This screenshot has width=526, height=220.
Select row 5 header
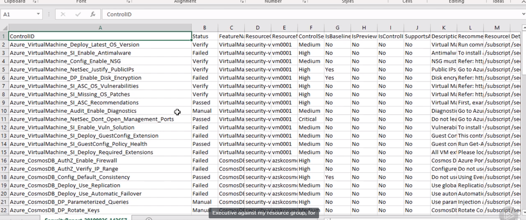4,69
